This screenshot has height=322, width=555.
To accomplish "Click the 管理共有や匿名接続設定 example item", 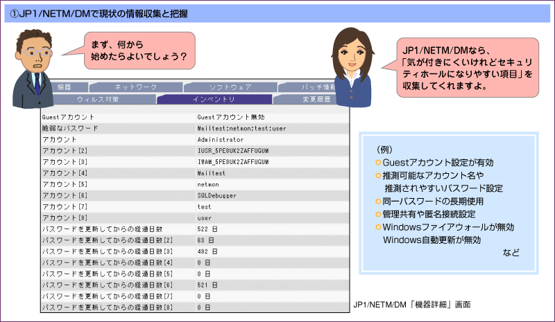I will 429,214.
